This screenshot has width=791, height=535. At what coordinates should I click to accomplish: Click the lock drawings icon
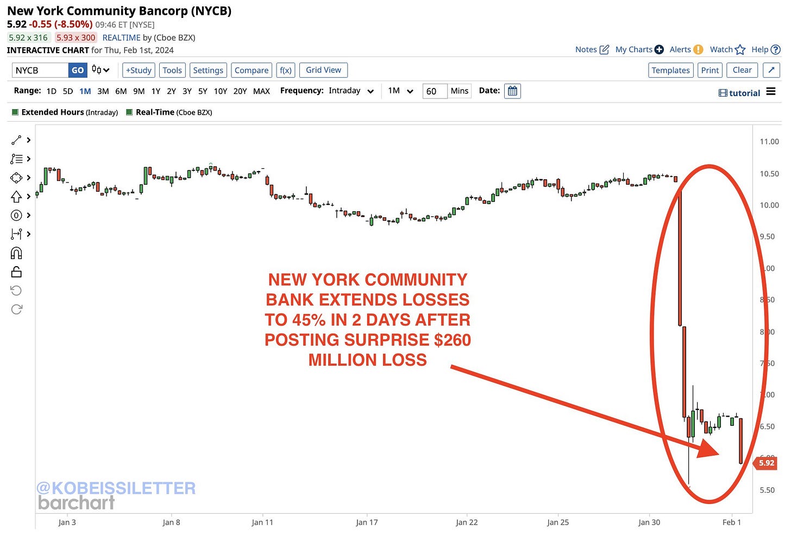tap(16, 272)
